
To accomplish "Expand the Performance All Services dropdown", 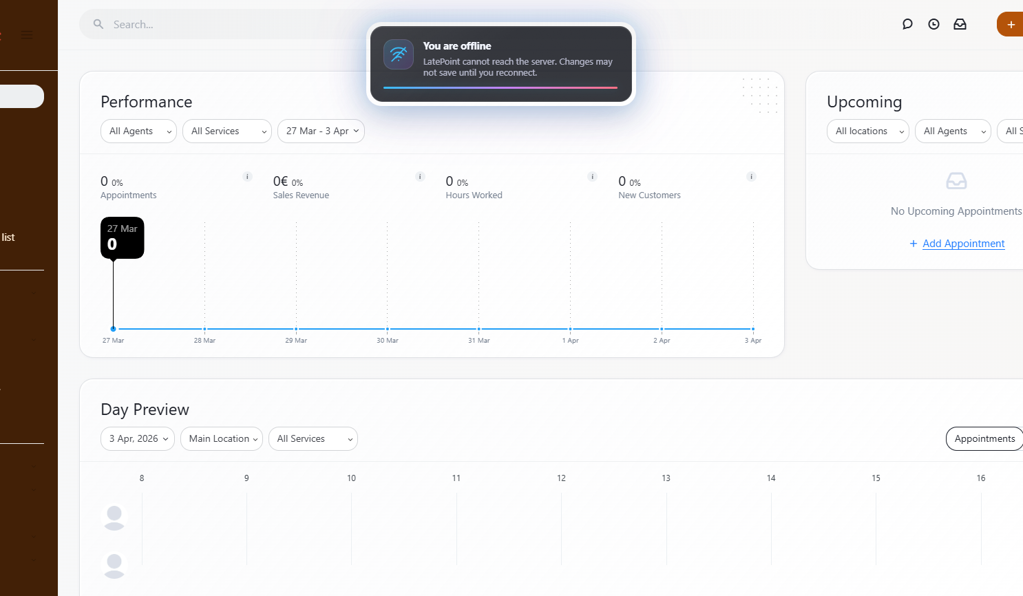I will tap(226, 131).
